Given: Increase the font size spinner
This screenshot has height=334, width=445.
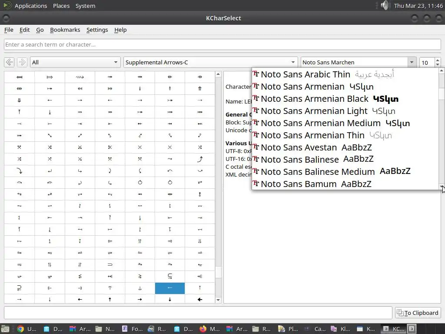Looking at the screenshot, I should pyautogui.click(x=438, y=60).
